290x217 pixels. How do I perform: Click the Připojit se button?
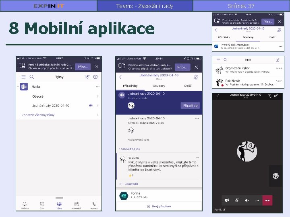190,106
